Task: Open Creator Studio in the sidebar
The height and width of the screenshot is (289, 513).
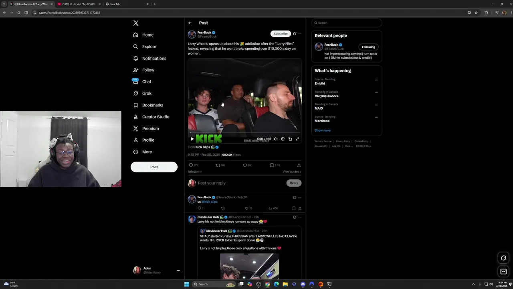Action: coord(151,117)
